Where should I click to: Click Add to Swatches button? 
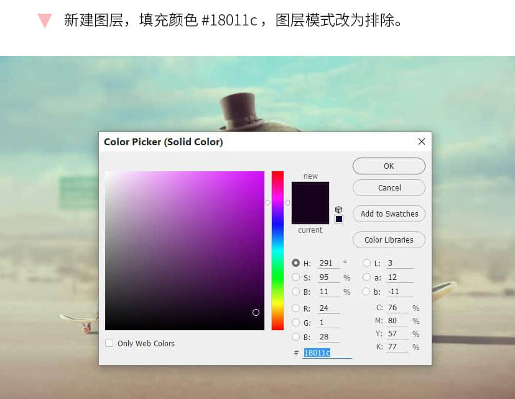click(389, 214)
